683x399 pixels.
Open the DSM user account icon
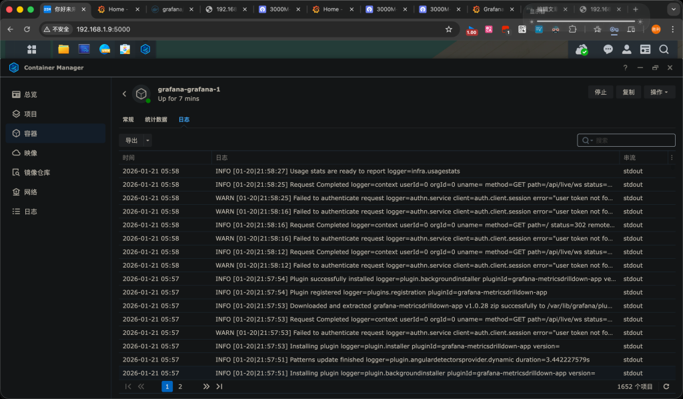626,49
